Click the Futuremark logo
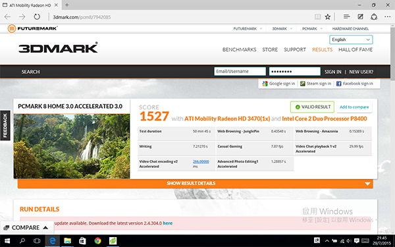Viewport: 395px width, 247px height. (x=32, y=28)
